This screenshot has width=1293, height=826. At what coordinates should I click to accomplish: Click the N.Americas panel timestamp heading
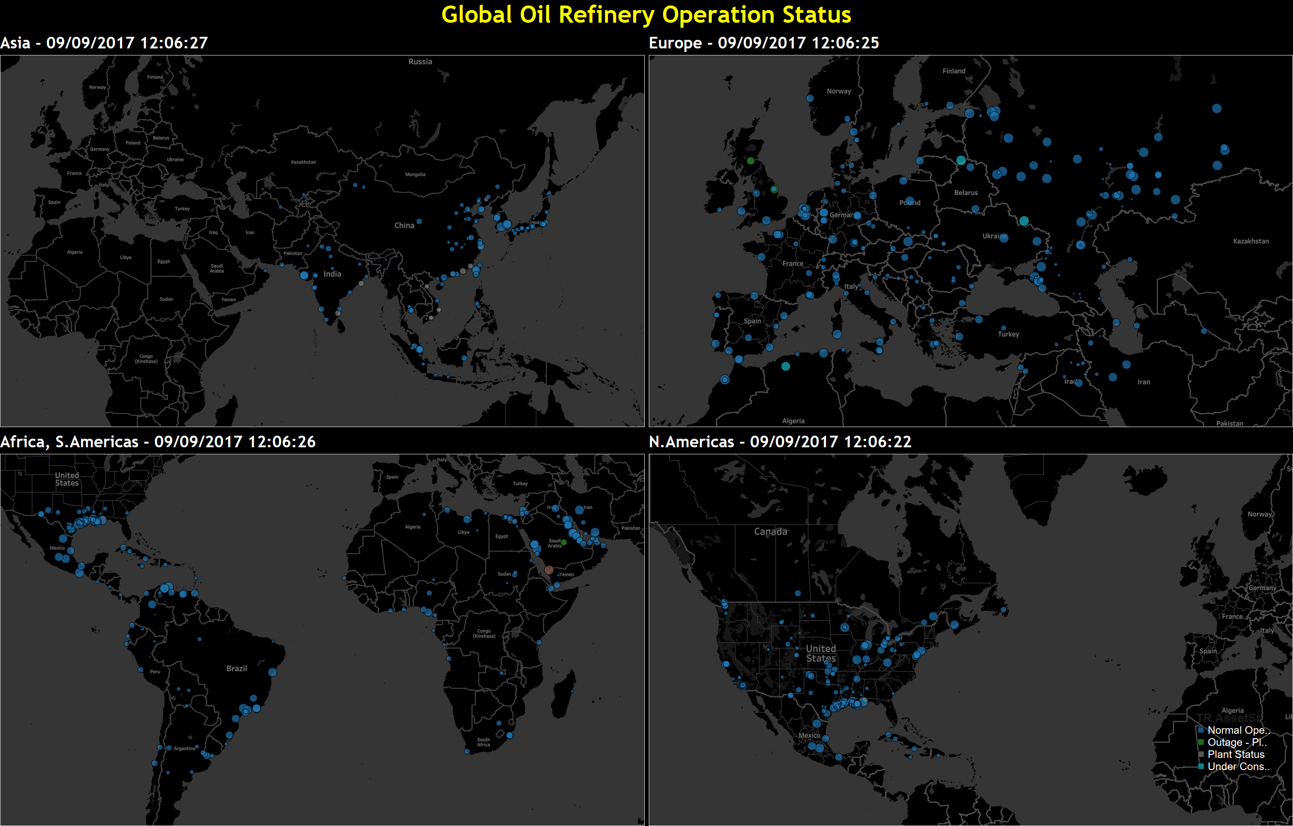coord(780,442)
